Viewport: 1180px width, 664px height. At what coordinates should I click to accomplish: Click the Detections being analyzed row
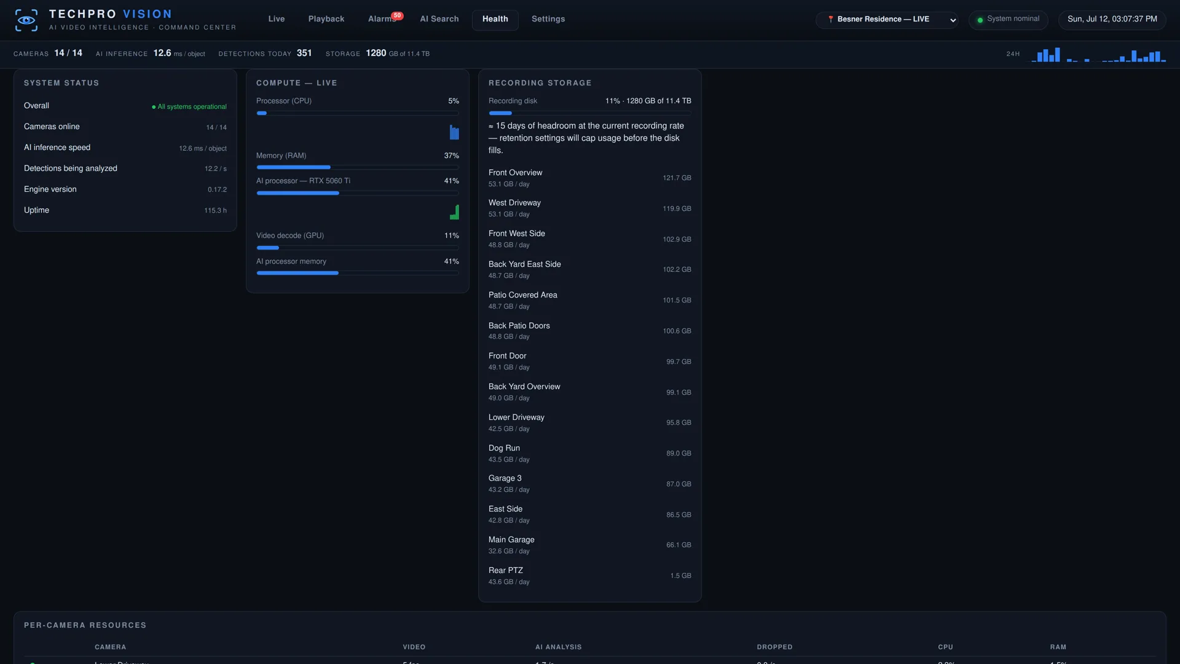pyautogui.click(x=125, y=168)
